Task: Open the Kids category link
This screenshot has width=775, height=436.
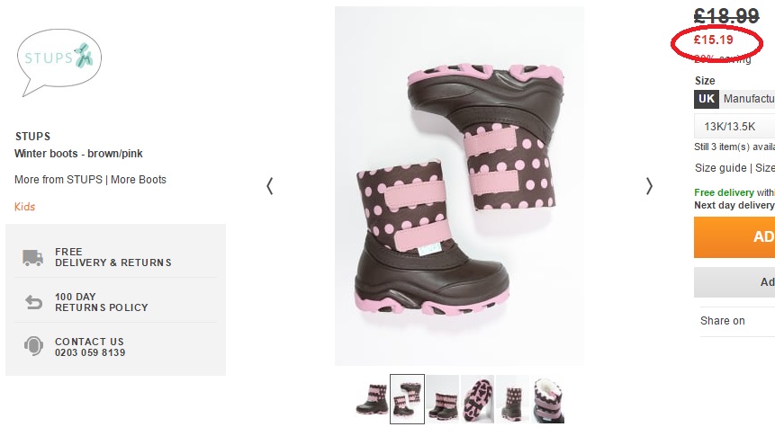Action: (24, 207)
